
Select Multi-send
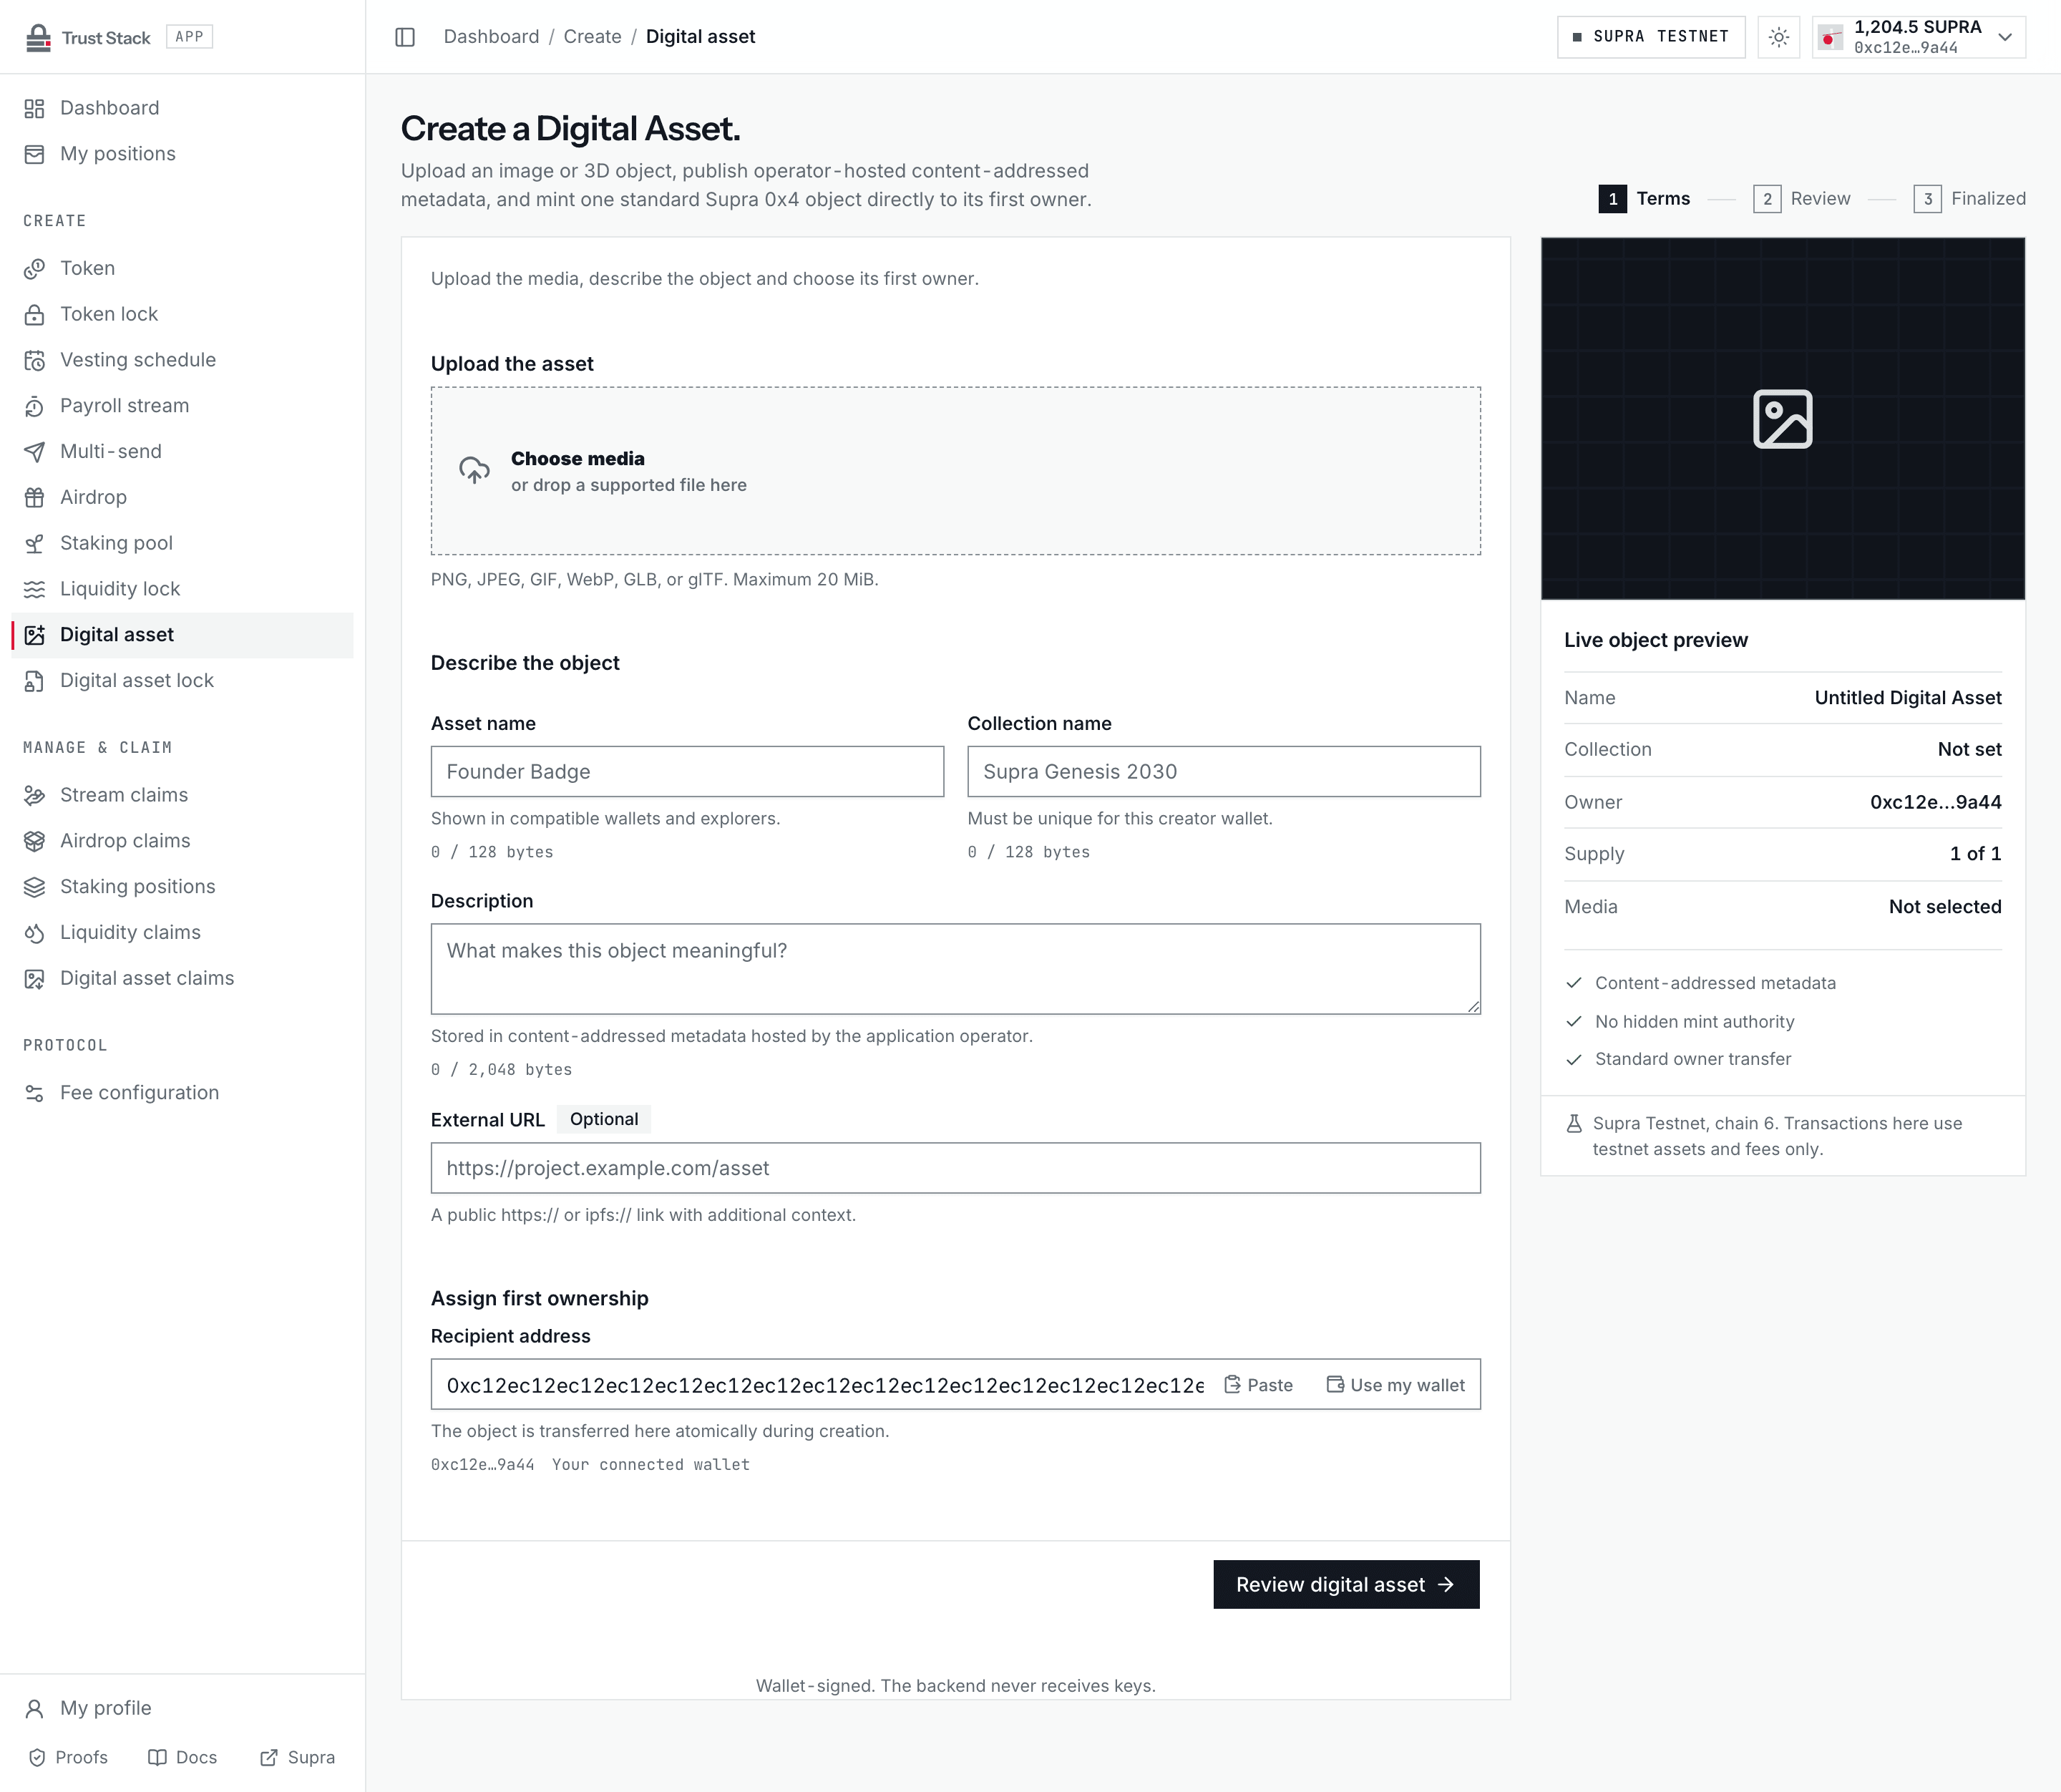tap(182, 451)
